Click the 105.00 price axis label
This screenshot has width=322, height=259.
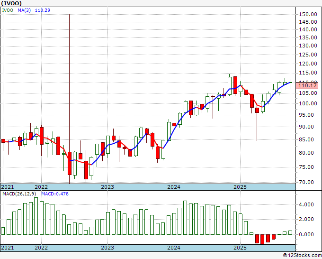tap(308, 93)
